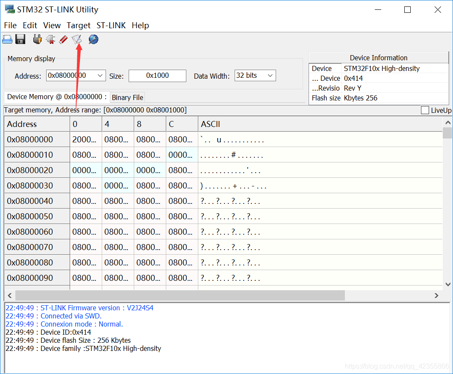This screenshot has width=453, height=374.
Task: Click the ST-LINK Utility title bar icon
Action: 9,9
